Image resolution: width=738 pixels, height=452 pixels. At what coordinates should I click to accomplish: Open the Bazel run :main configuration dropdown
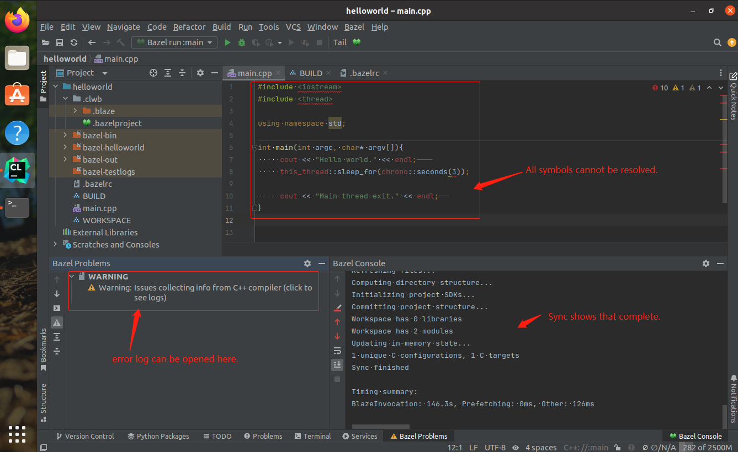pyautogui.click(x=209, y=42)
